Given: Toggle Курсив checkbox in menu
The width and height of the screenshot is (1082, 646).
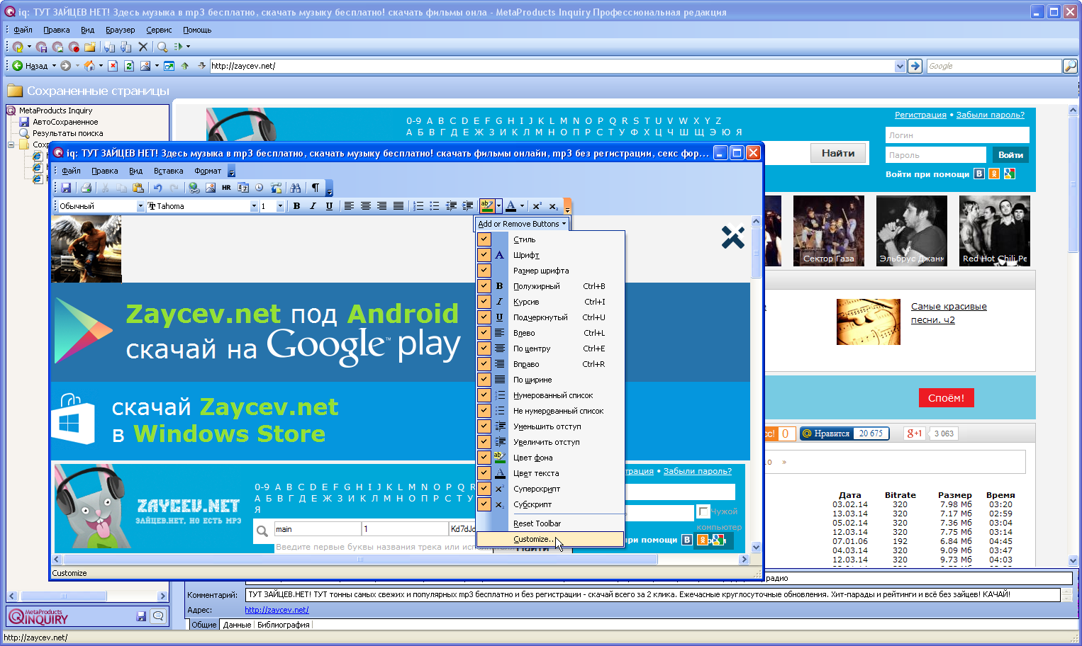Looking at the screenshot, I should 484,302.
